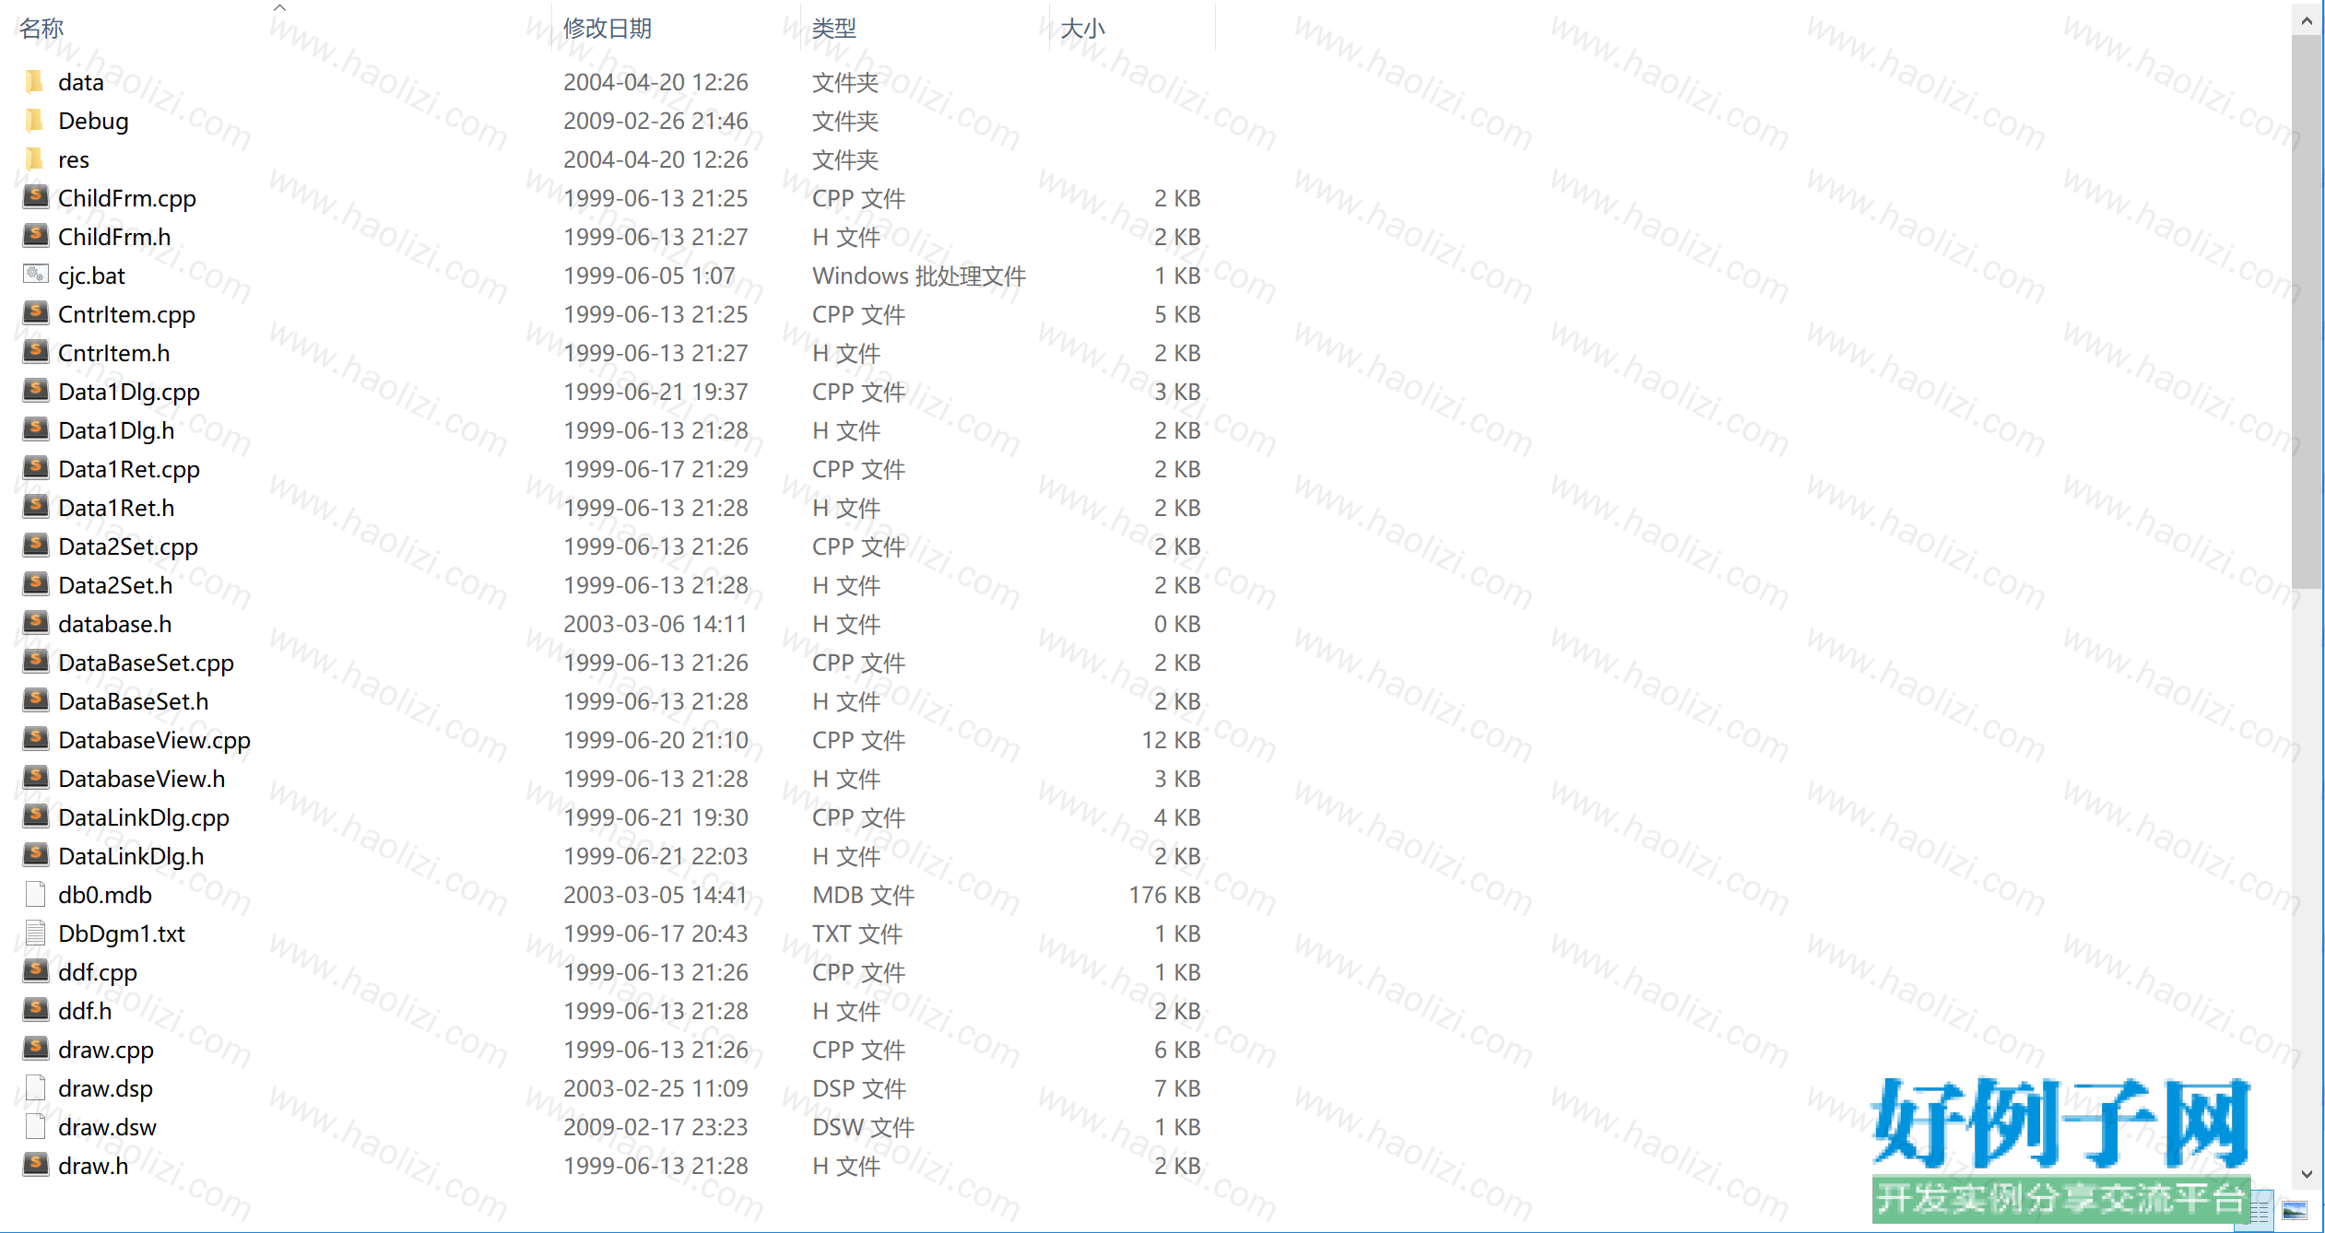Select the cjc.bat batch file icon
The width and height of the screenshot is (2325, 1233).
[x=35, y=275]
